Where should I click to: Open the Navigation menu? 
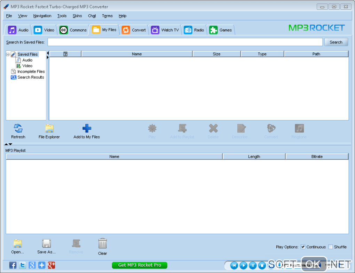pyautogui.click(x=42, y=16)
